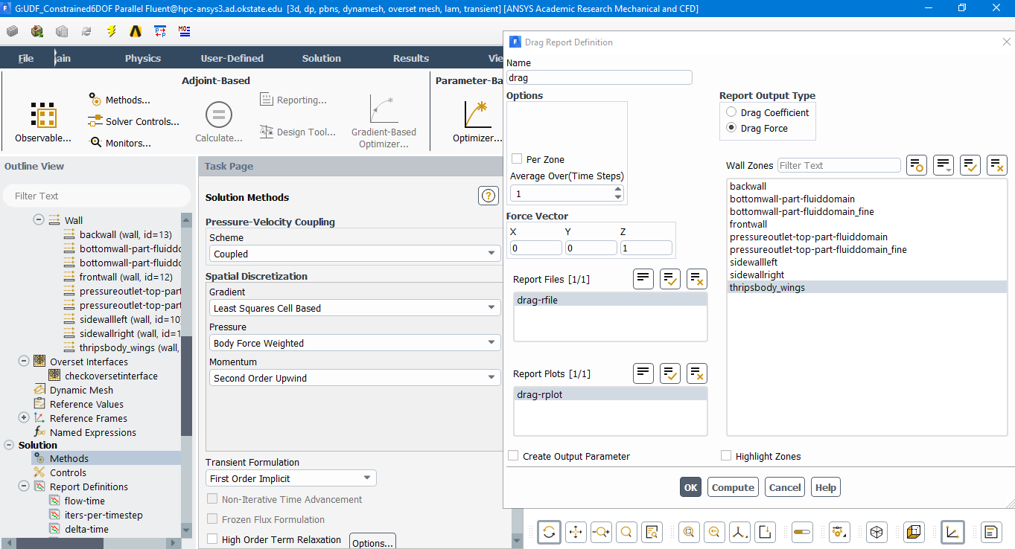
Task: Click the Help button in the dialog
Action: click(826, 487)
